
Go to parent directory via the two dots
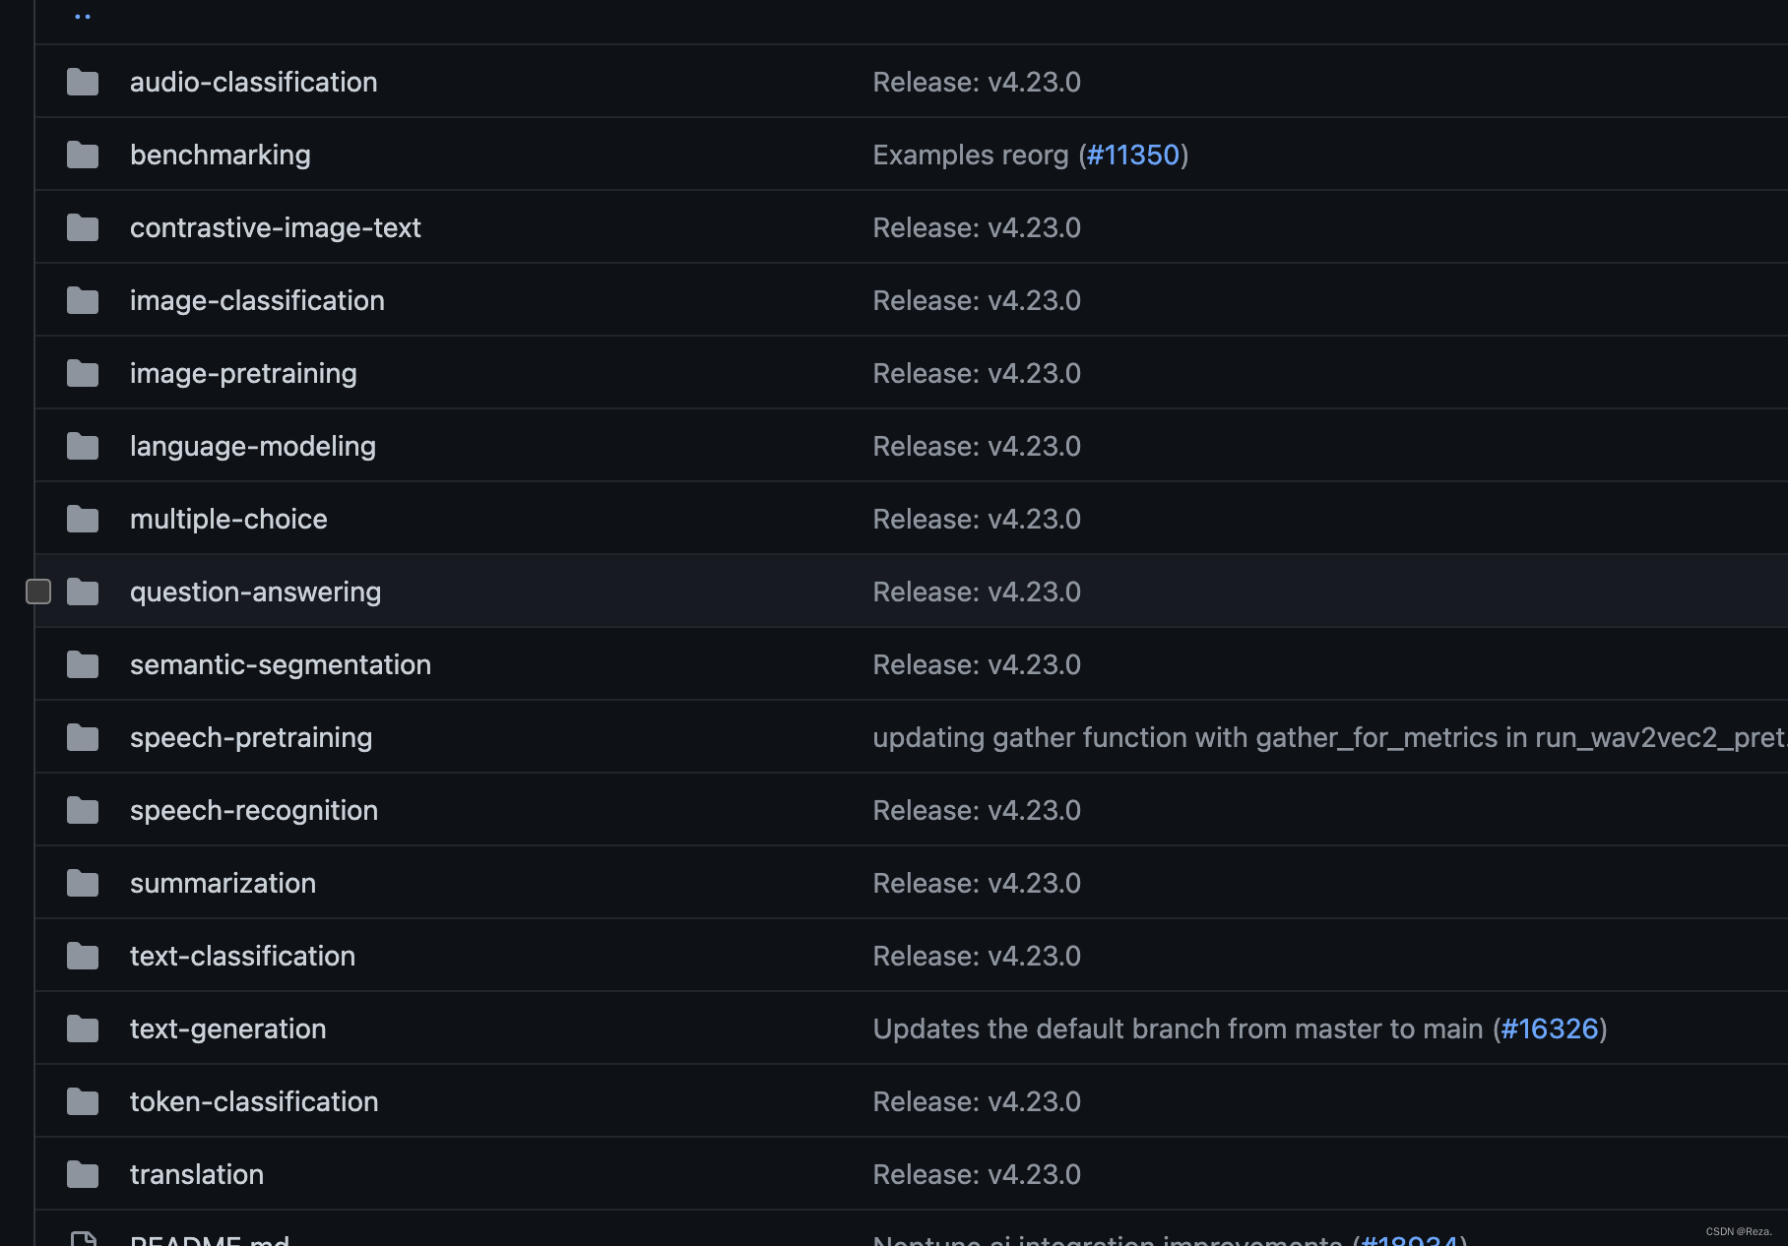(x=83, y=16)
